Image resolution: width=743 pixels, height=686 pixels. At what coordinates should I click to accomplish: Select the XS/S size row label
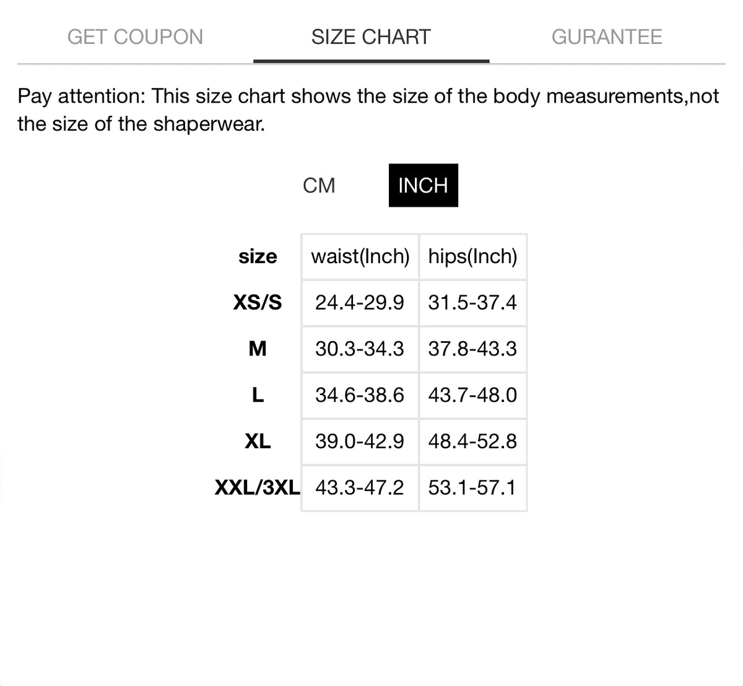[258, 303]
